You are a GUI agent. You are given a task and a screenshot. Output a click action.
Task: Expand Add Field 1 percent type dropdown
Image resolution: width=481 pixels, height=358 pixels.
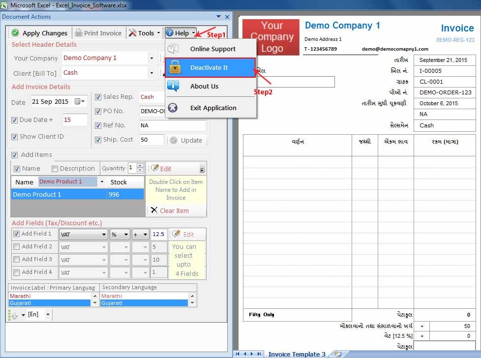tap(126, 235)
